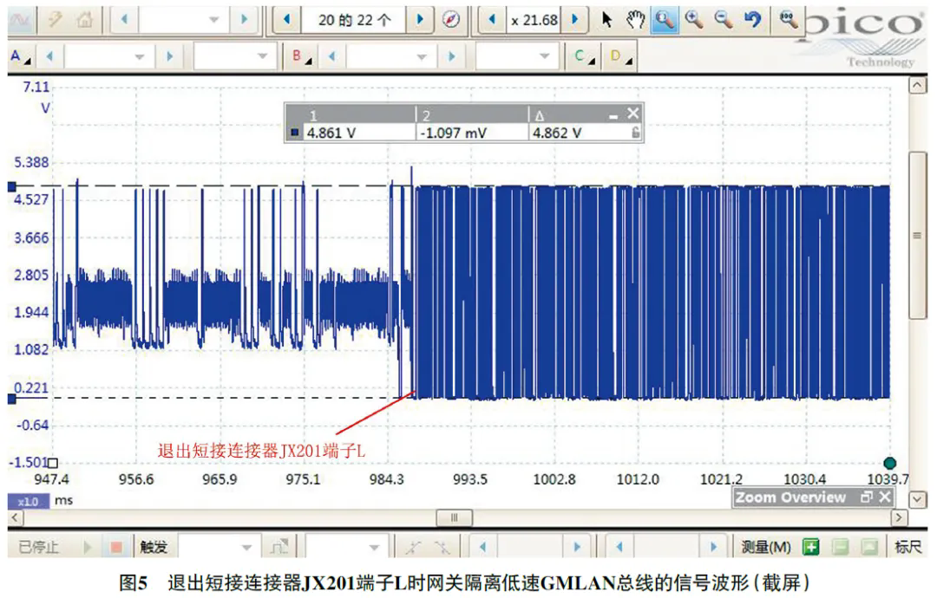Open Channel B options button
This screenshot has height=598, width=937.
point(302,56)
